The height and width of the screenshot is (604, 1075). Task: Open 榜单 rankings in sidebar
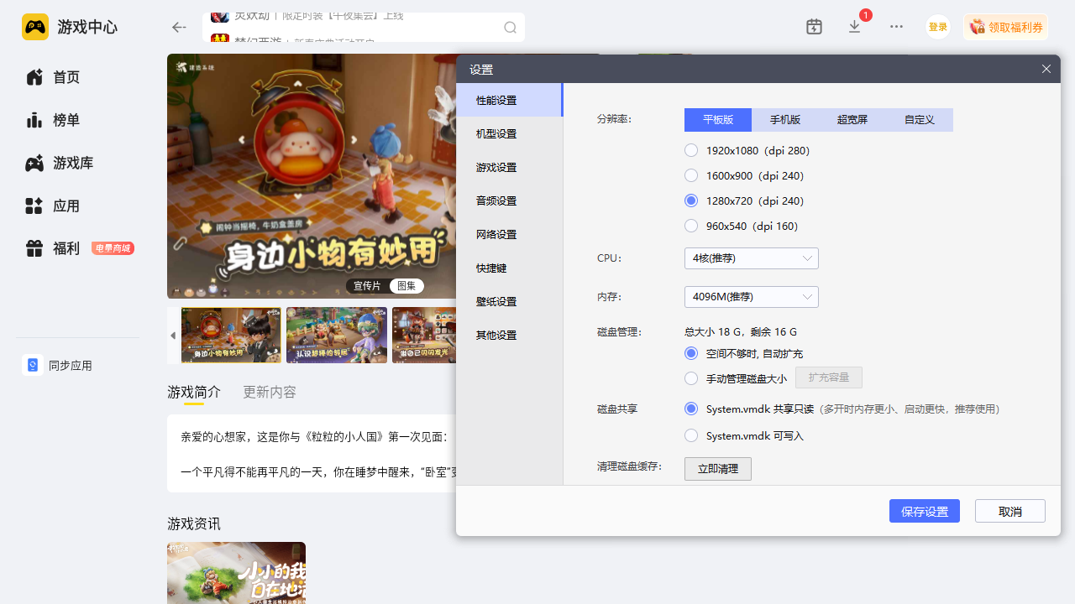(66, 120)
